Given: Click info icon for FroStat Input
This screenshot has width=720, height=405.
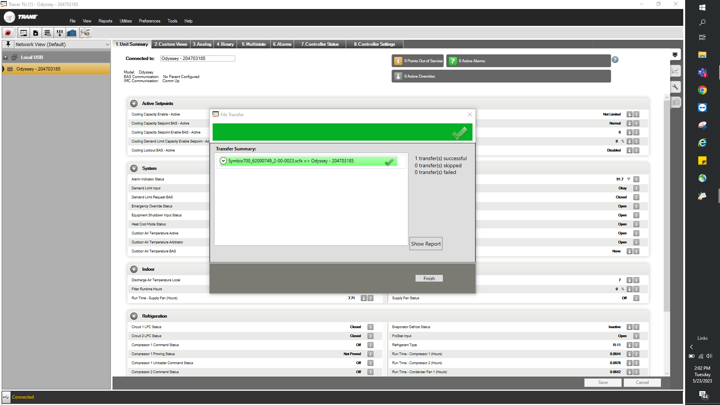Looking at the screenshot, I should click(636, 336).
